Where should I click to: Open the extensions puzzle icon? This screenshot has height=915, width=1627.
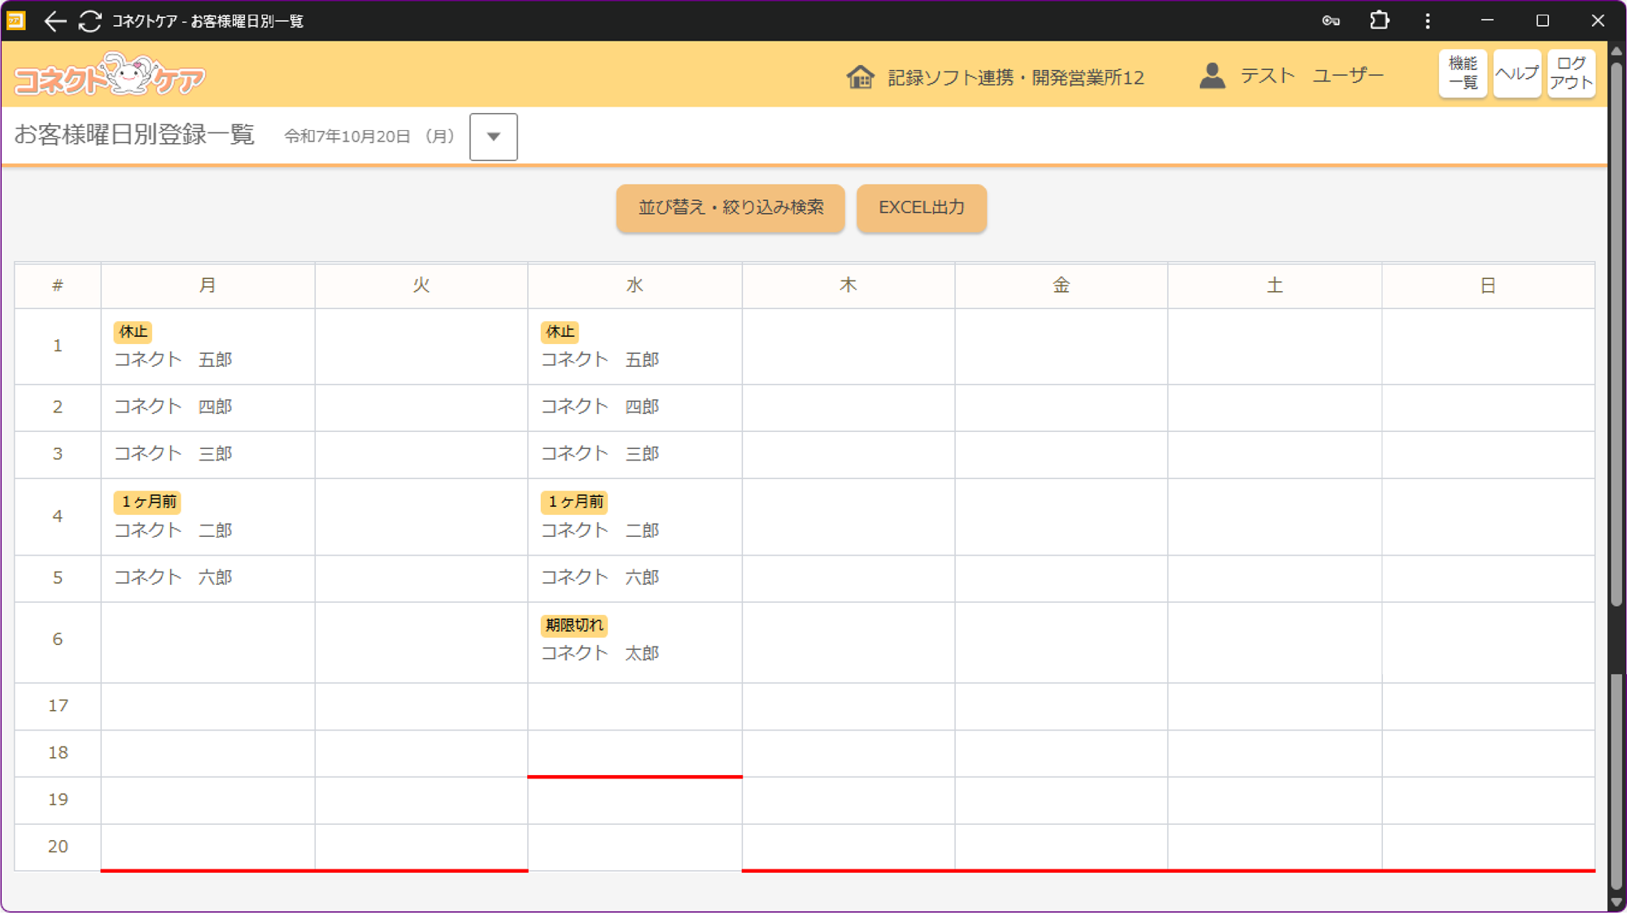(x=1379, y=21)
